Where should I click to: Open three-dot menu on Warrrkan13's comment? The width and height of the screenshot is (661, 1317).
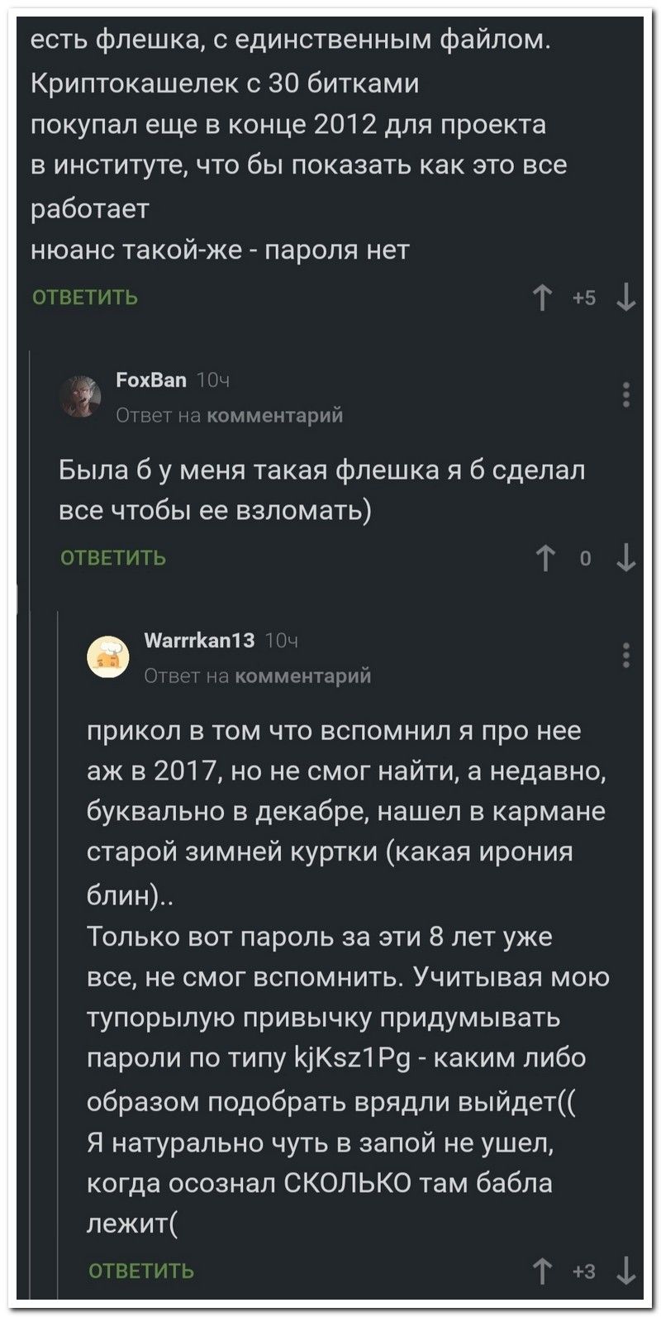(x=627, y=653)
